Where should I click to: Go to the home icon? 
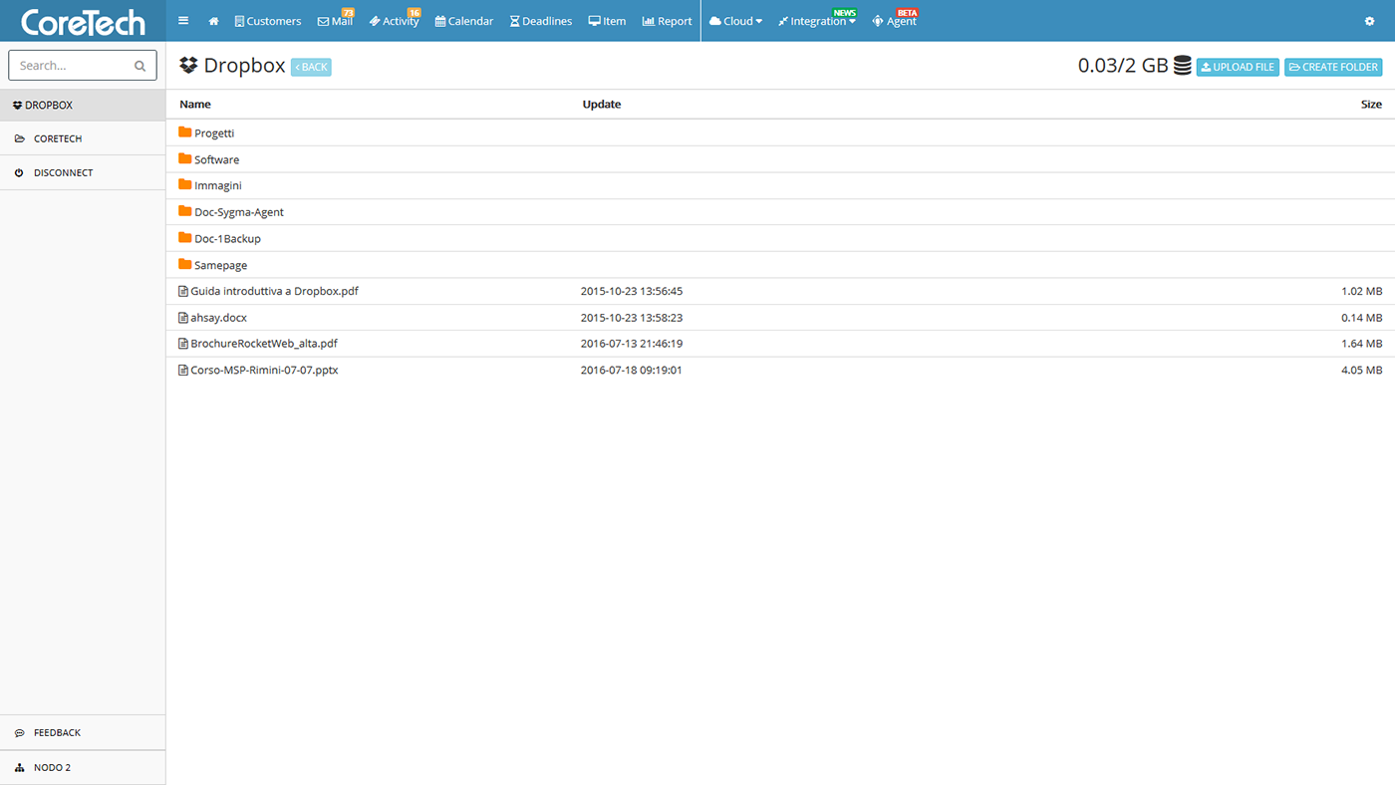(213, 21)
